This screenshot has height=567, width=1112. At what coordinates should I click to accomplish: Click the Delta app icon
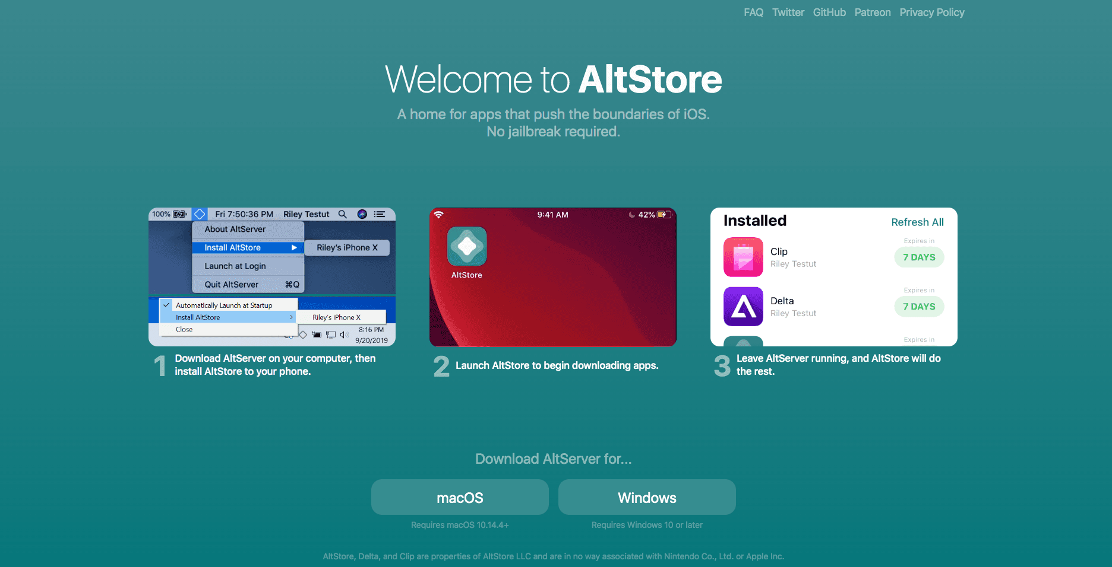(743, 306)
